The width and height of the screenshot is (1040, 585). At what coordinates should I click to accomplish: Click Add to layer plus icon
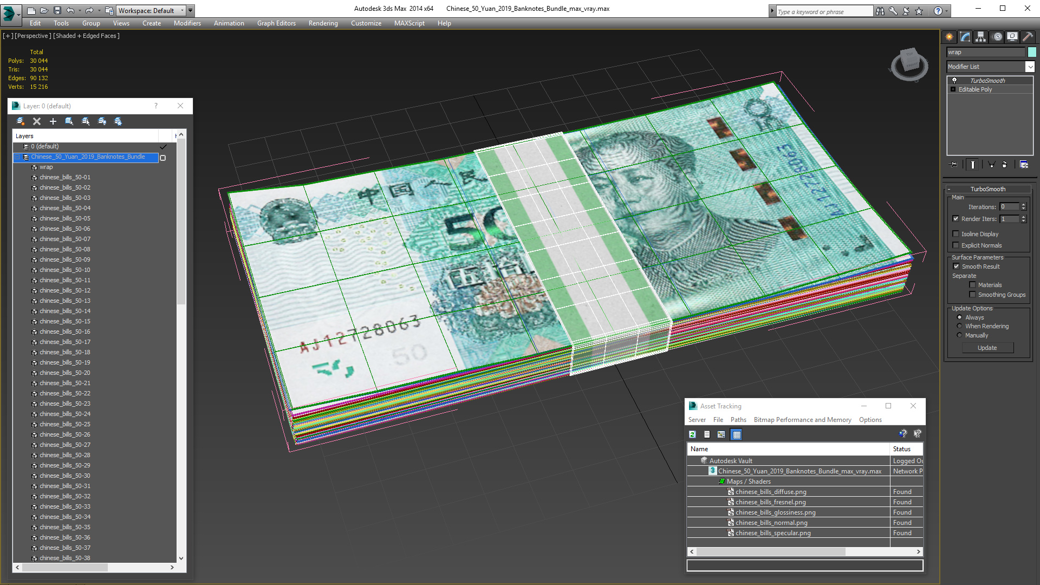[53, 121]
